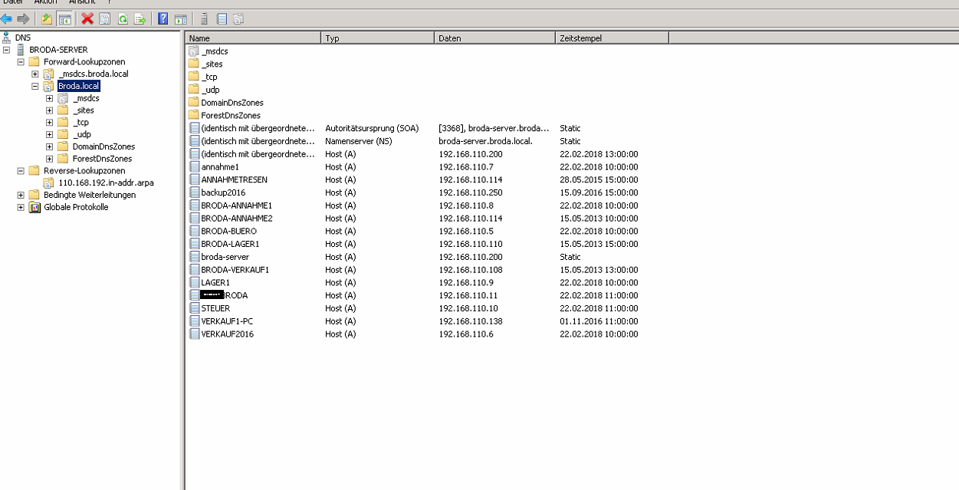Collapse the Broda.local zone node
The image size is (959, 490).
[x=35, y=86]
